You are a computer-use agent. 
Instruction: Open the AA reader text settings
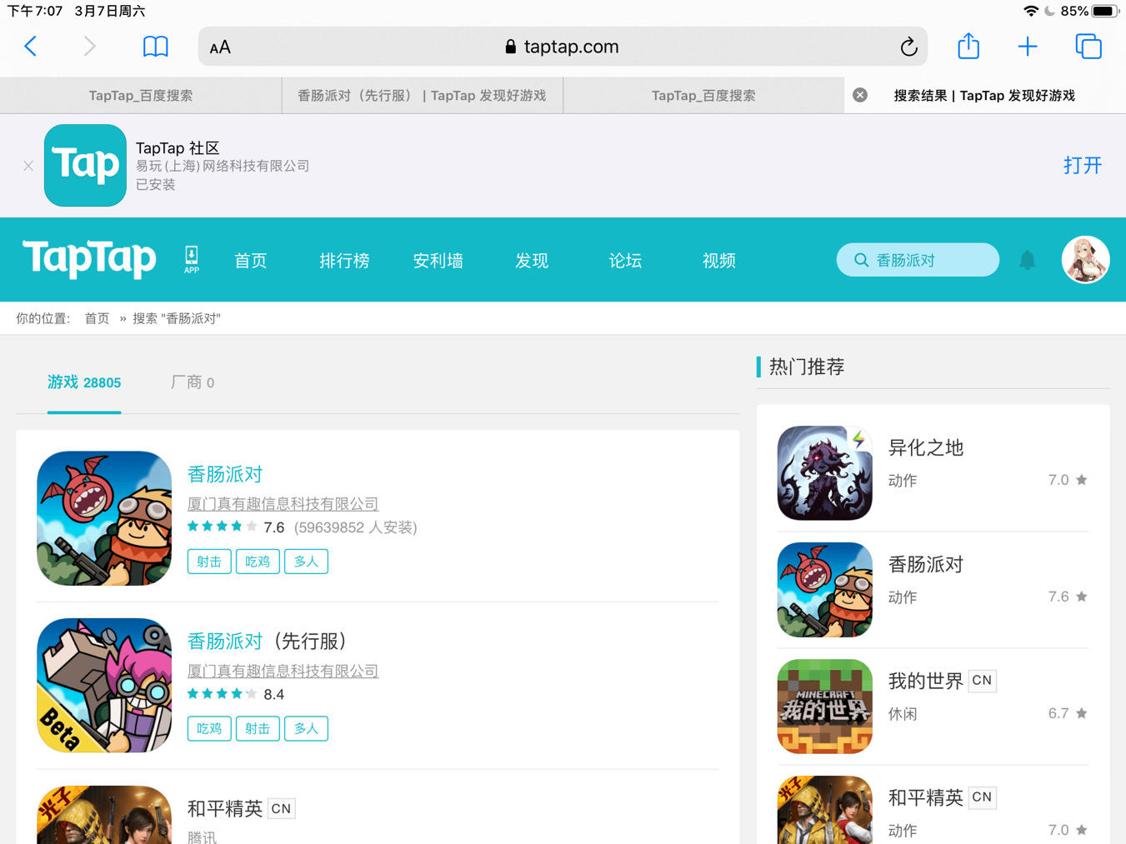220,47
